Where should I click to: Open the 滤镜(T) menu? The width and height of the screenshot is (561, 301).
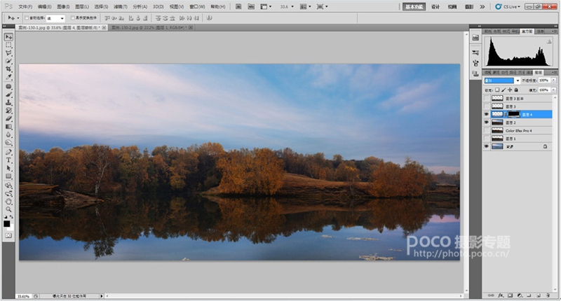pyautogui.click(x=120, y=6)
